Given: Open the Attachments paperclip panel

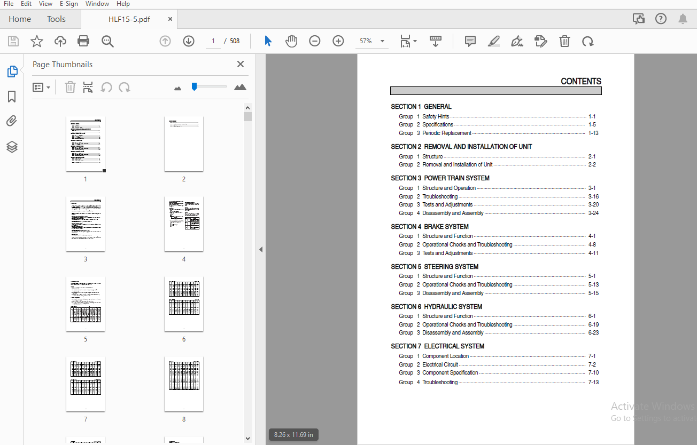Looking at the screenshot, I should click(x=12, y=122).
